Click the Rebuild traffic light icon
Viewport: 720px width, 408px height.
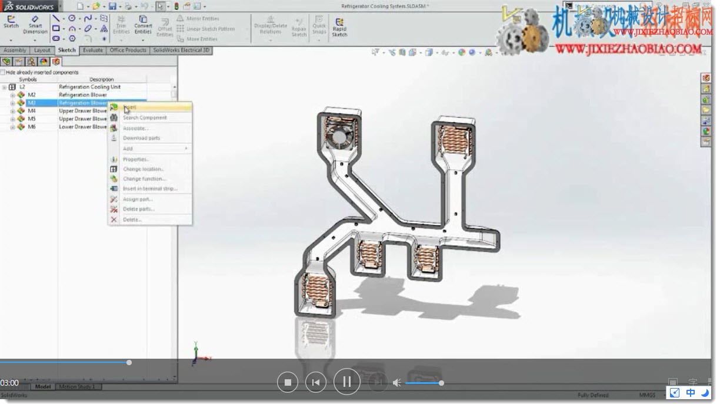click(176, 6)
